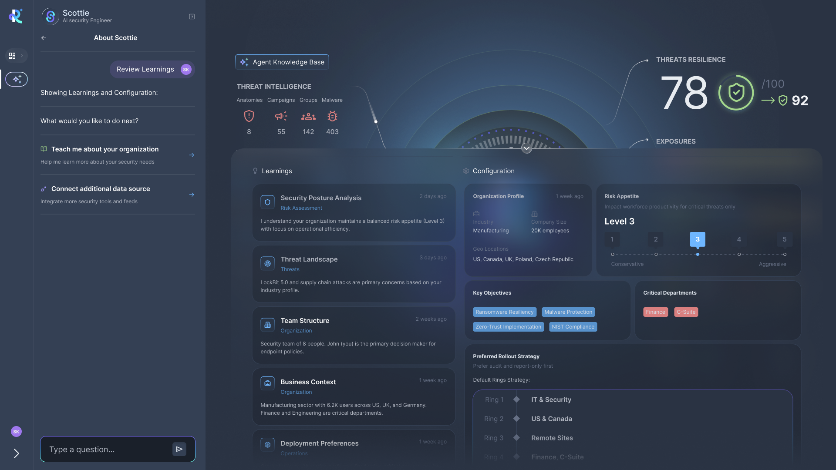The height and width of the screenshot is (470, 836).
Task: Click the Threats Resilience shield score ring
Action: click(736, 93)
